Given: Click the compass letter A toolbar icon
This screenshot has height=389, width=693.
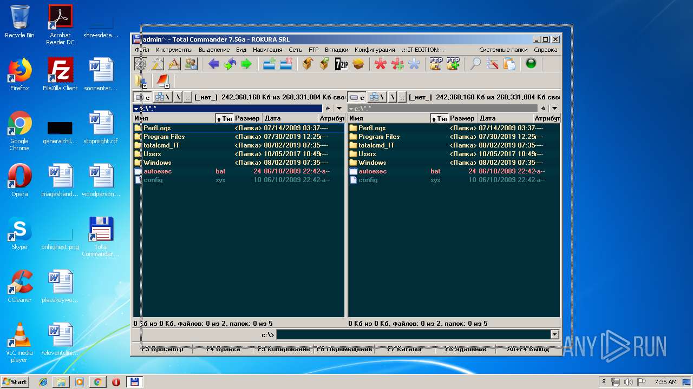Looking at the screenshot, I should click(x=174, y=64).
